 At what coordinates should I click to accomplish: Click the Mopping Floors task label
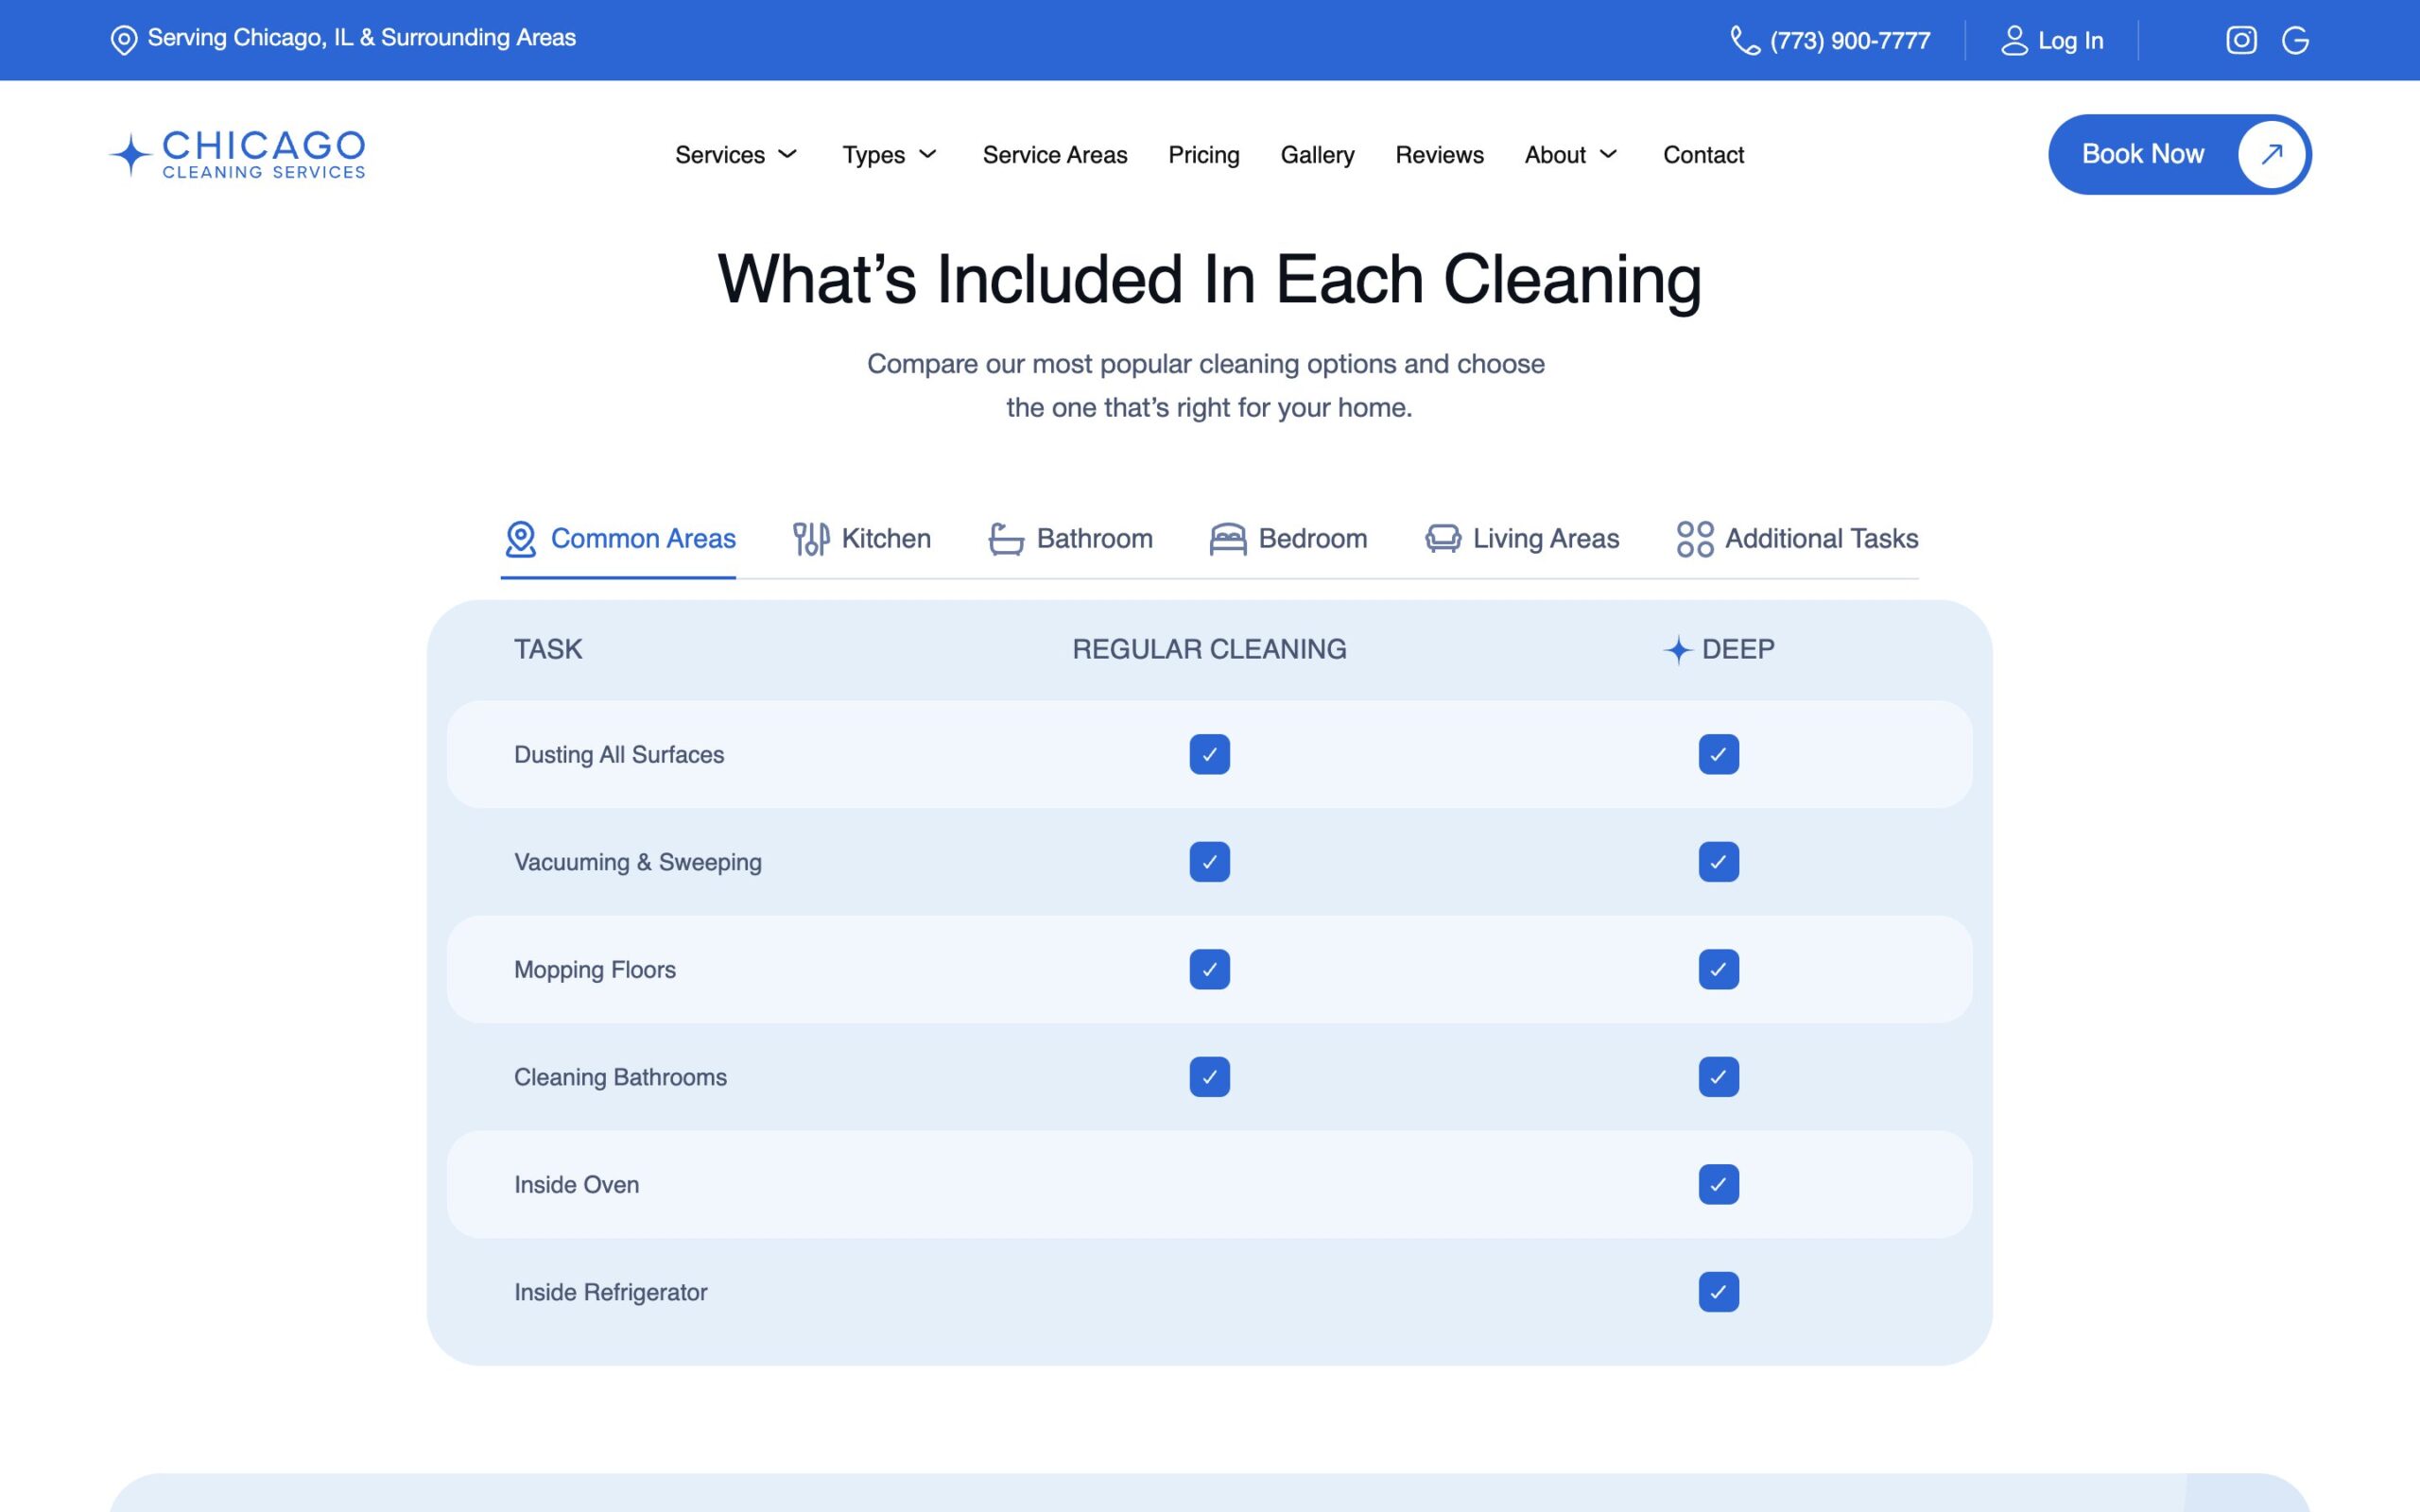594,970
